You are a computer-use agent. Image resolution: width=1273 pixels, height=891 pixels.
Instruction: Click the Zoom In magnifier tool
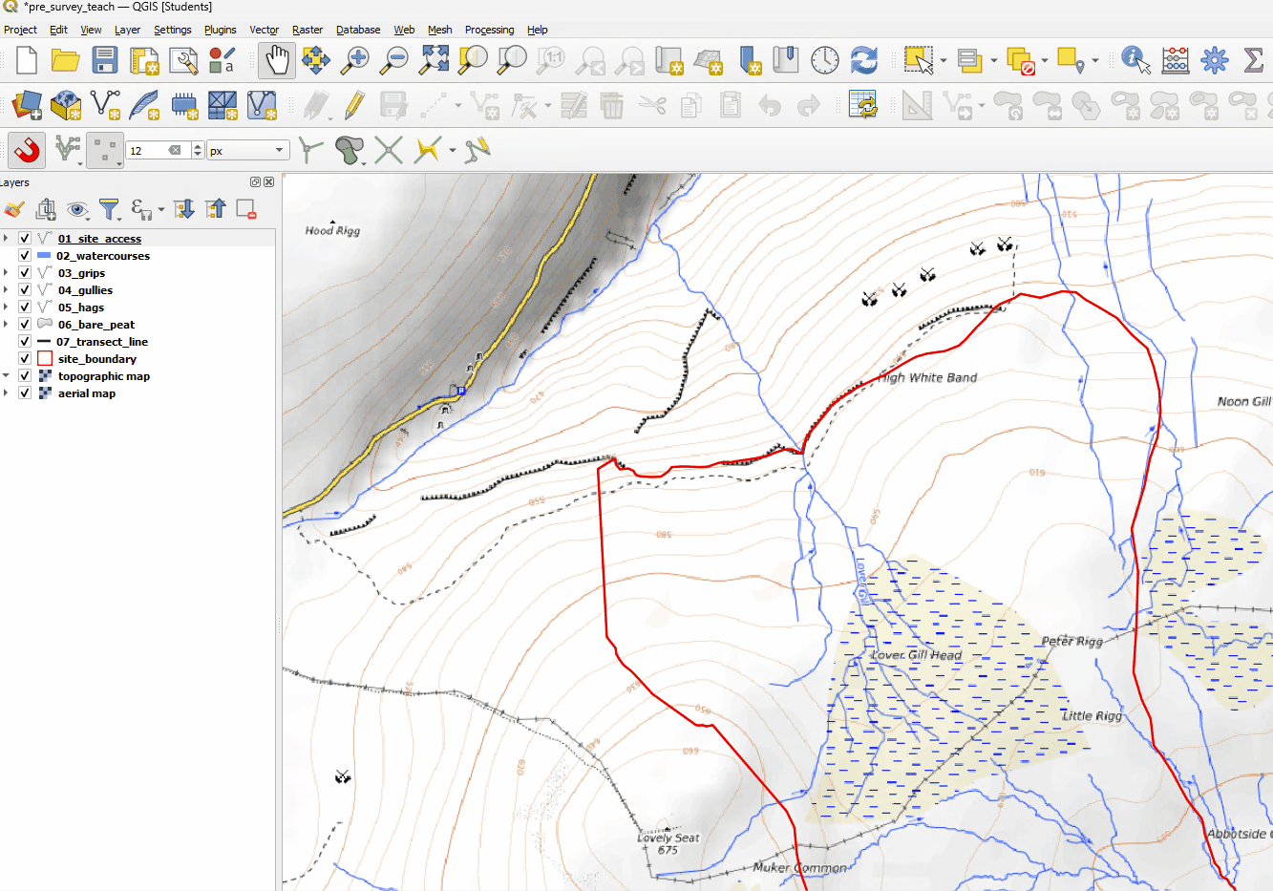[355, 60]
